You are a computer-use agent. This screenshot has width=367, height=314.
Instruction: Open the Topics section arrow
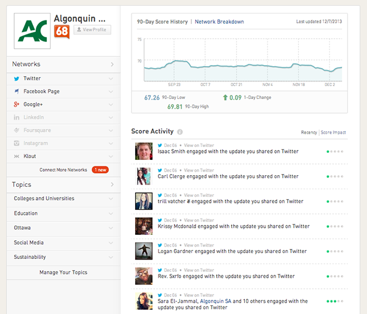coord(112,185)
